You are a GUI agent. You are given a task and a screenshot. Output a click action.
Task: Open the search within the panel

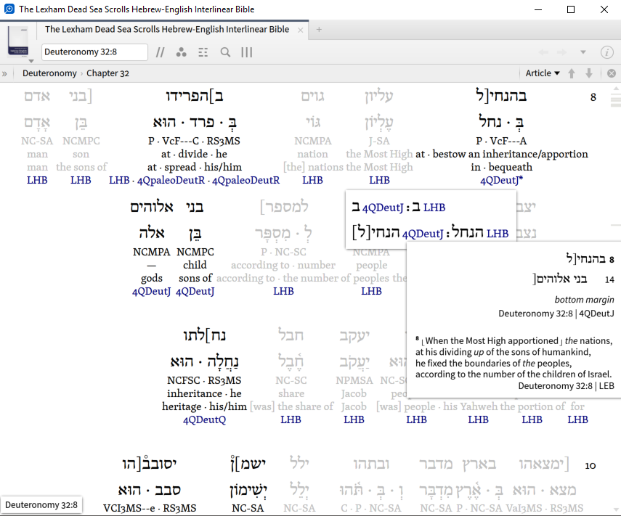tap(225, 52)
